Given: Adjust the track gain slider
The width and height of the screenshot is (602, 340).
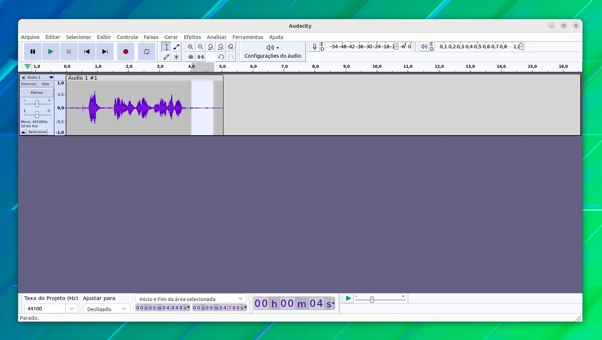Looking at the screenshot, I should [x=37, y=103].
